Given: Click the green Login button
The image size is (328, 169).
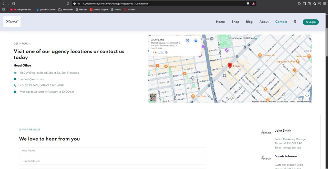Looking at the screenshot, I should click(311, 22).
